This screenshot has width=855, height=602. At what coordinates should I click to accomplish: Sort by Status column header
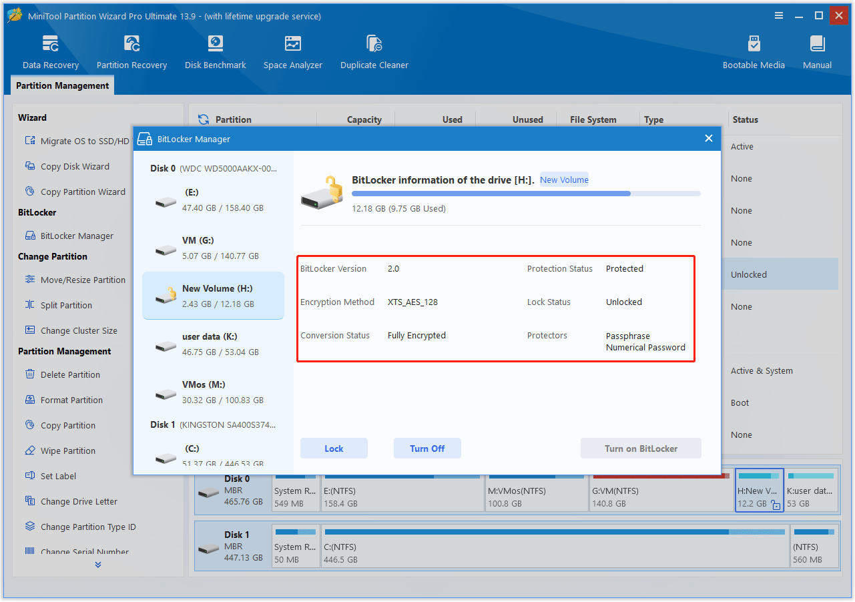746,119
